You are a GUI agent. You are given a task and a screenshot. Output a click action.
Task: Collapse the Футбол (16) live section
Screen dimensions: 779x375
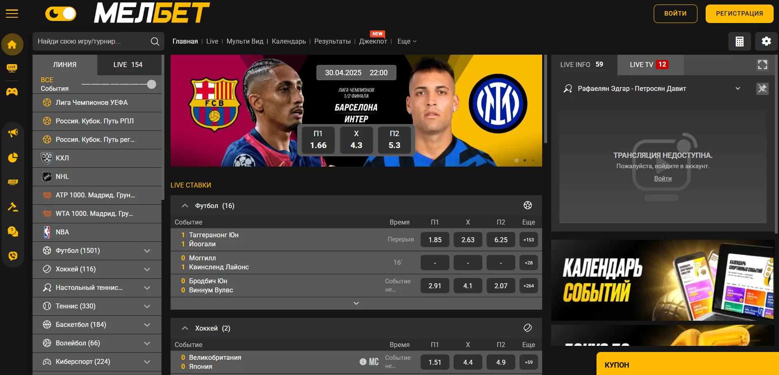click(185, 206)
